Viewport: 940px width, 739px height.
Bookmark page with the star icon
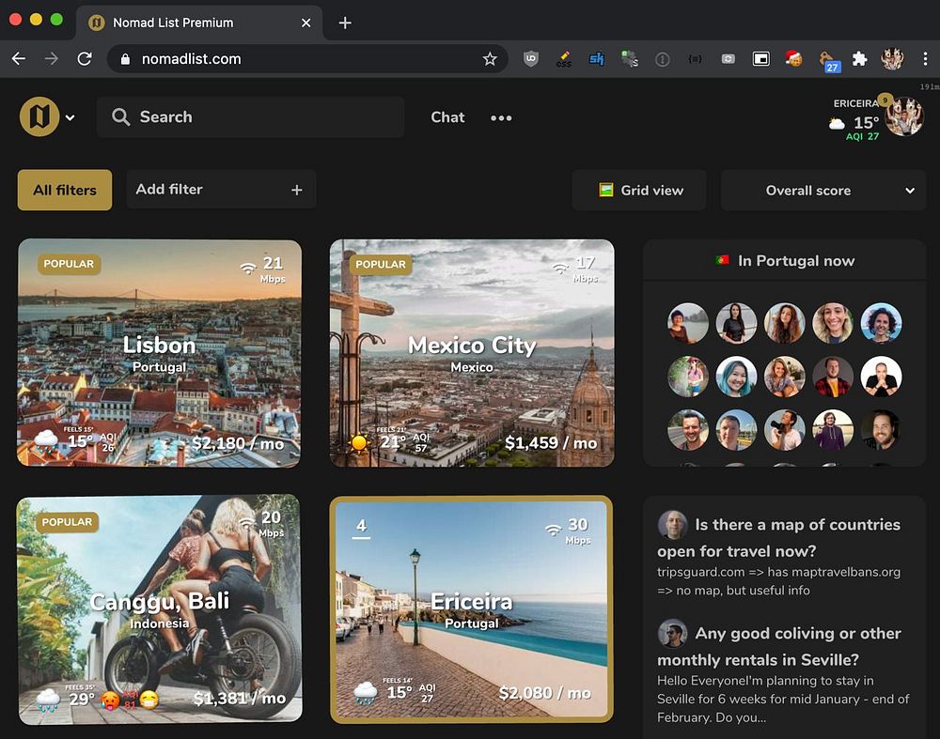click(490, 59)
